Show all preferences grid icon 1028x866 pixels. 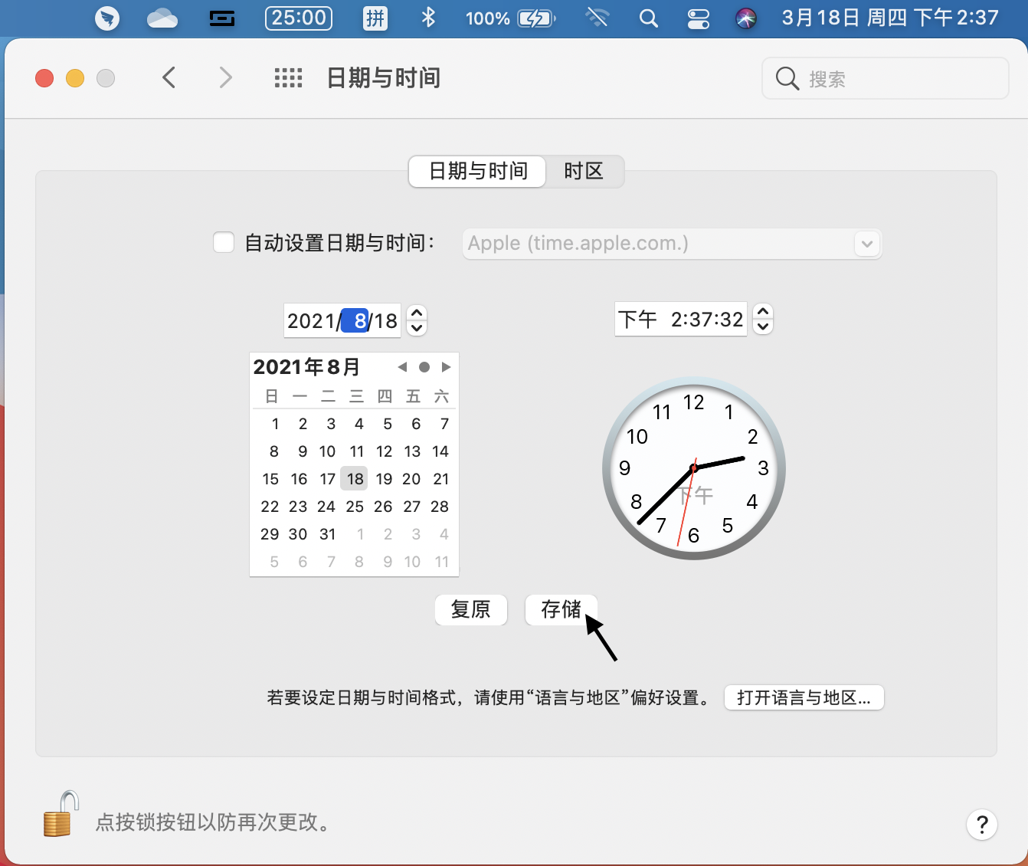click(x=288, y=77)
